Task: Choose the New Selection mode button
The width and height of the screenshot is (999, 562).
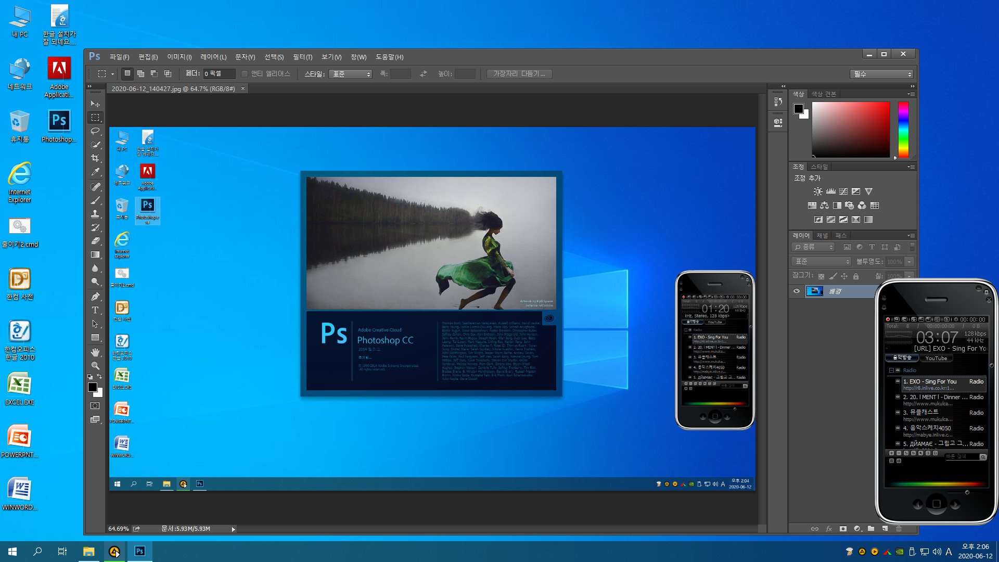Action: click(127, 74)
